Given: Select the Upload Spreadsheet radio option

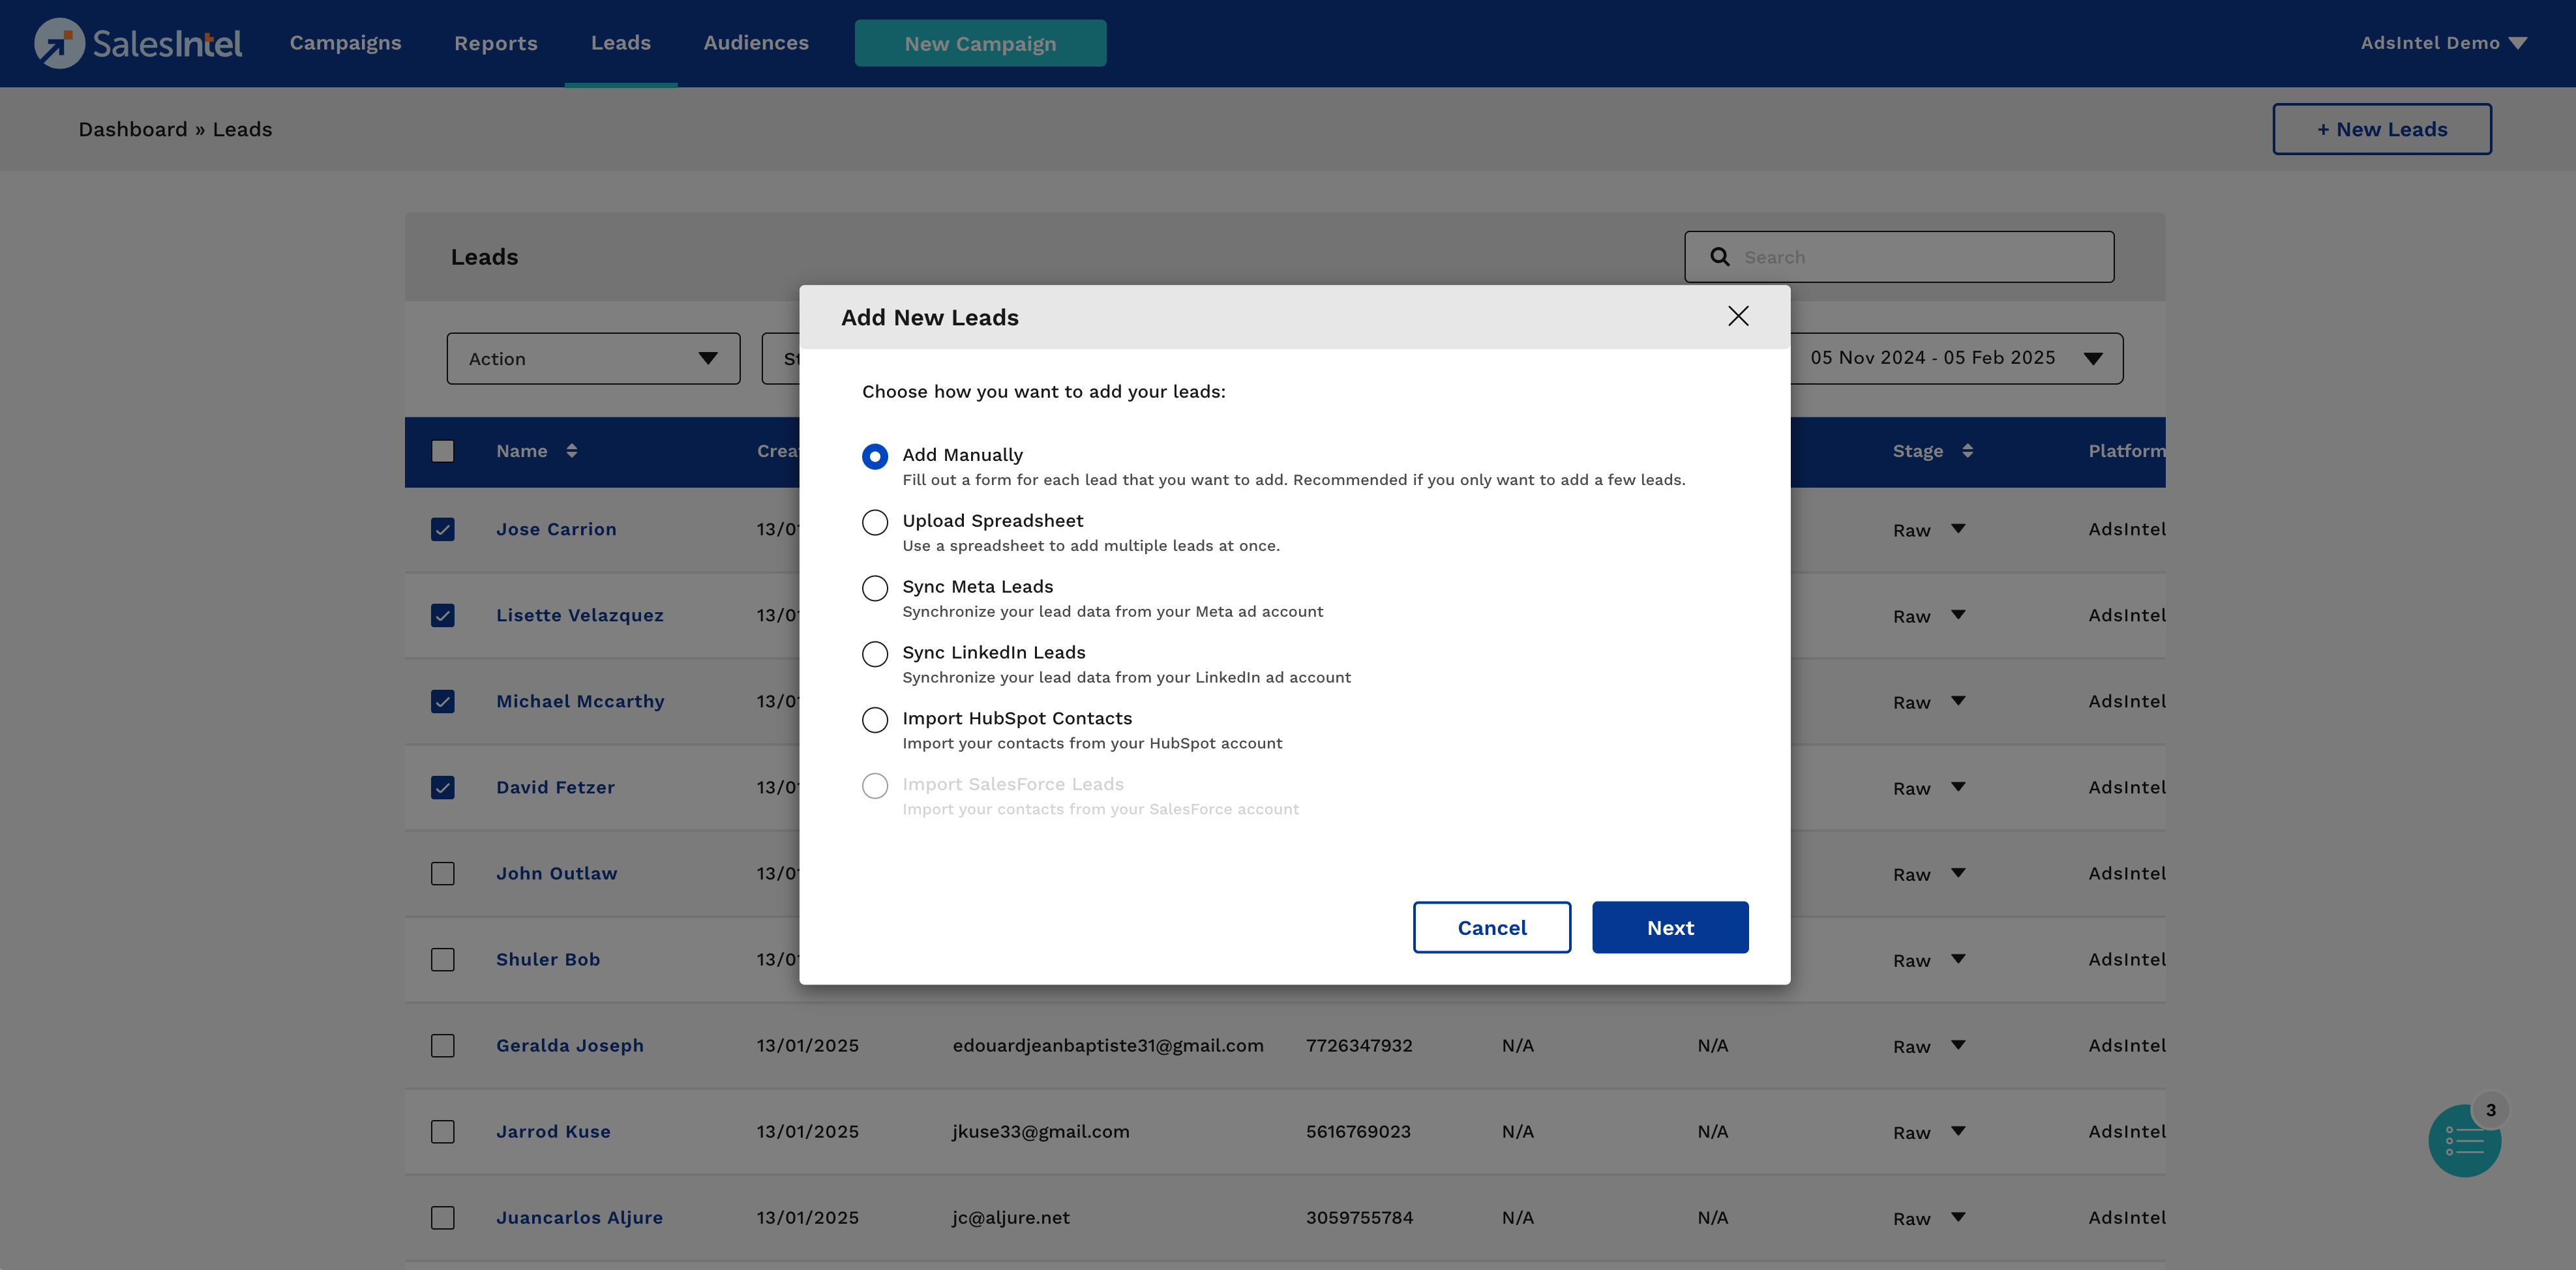Looking at the screenshot, I should (875, 522).
